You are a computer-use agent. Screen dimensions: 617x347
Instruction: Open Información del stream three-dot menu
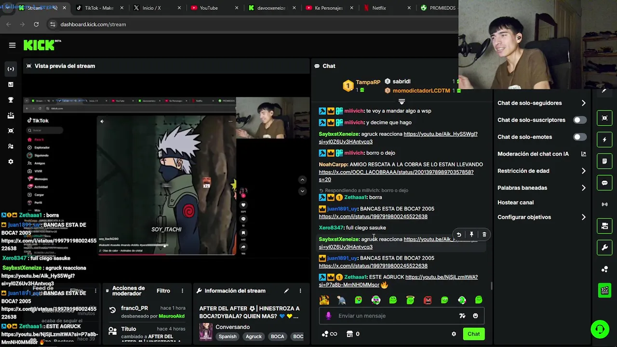[x=300, y=291]
